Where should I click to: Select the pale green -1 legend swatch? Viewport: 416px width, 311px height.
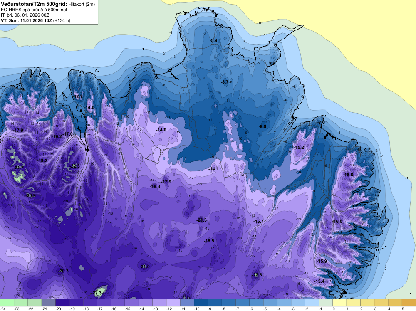coord(326,303)
